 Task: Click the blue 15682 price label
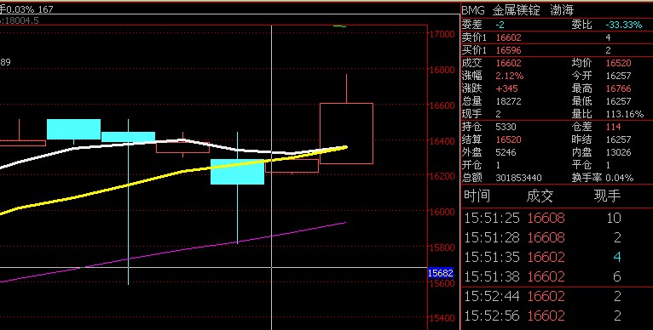(x=440, y=273)
